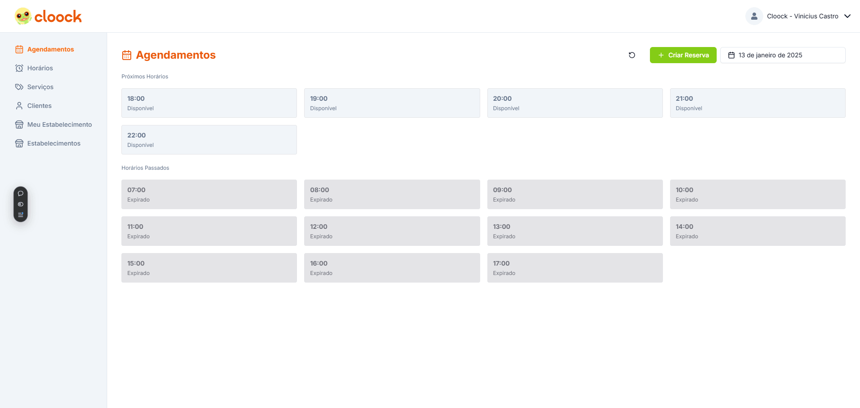Viewport: 860px width, 408px height.
Task: Click the Cloock frog logo
Action: [x=23, y=17]
